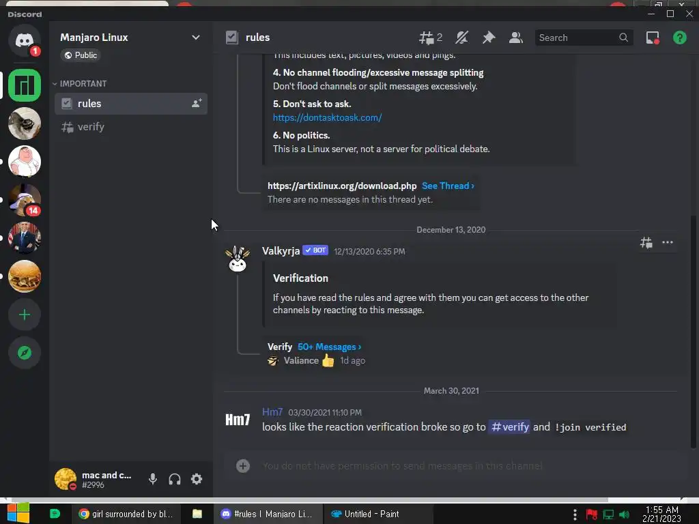This screenshot has height=524, width=699.
Task: Click the Valiance thread reply preview
Action: (316, 360)
